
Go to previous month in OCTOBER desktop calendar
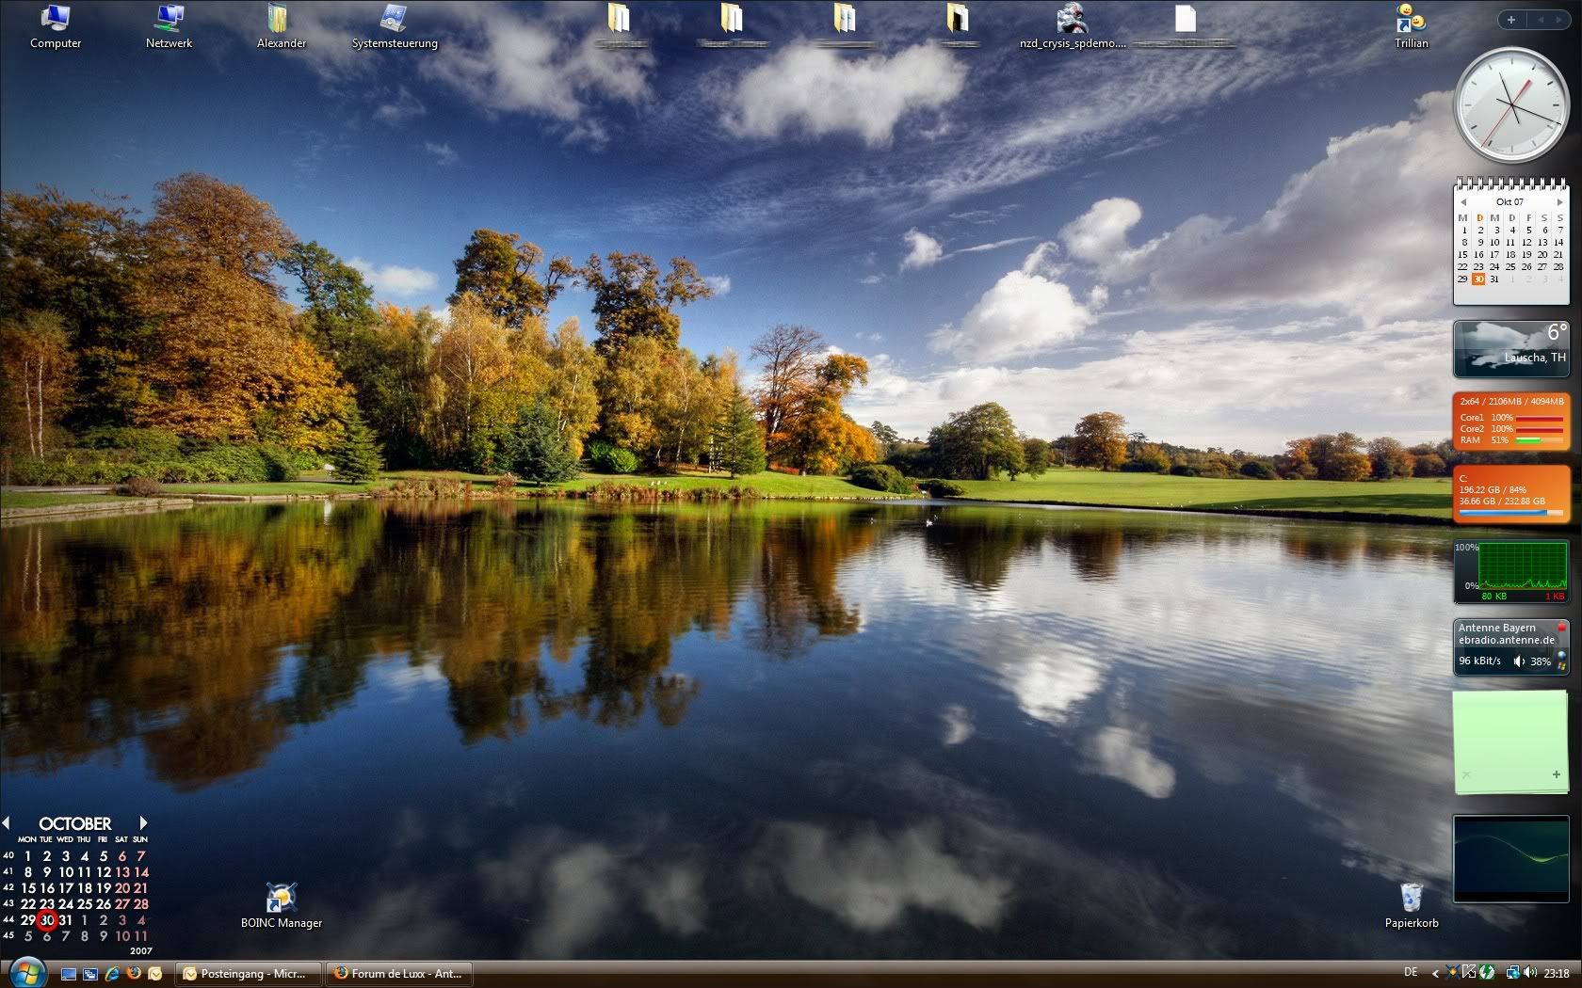point(7,823)
